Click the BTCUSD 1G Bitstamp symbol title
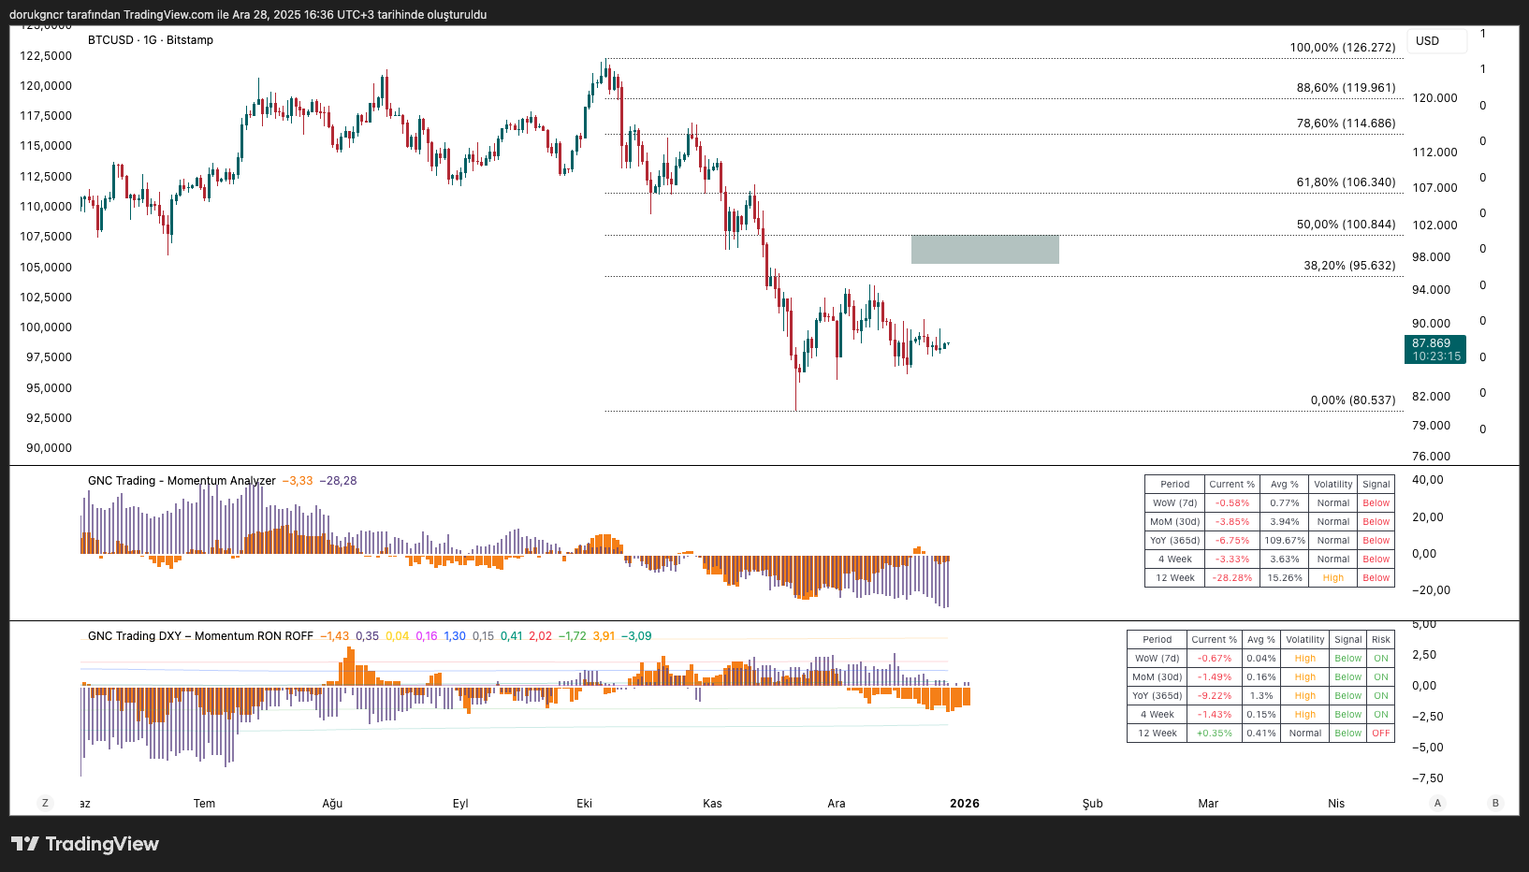 point(151,40)
